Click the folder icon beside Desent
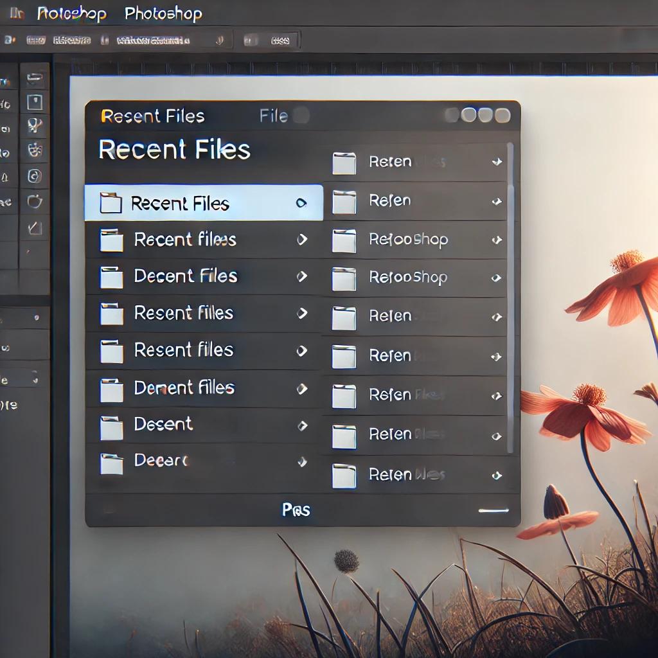Screen dimensions: 658x658 pos(112,427)
